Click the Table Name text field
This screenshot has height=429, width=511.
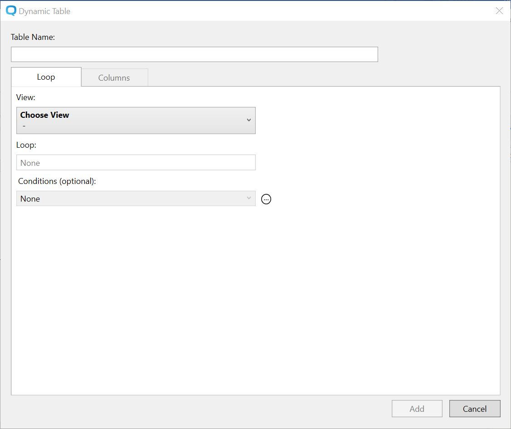coord(194,54)
